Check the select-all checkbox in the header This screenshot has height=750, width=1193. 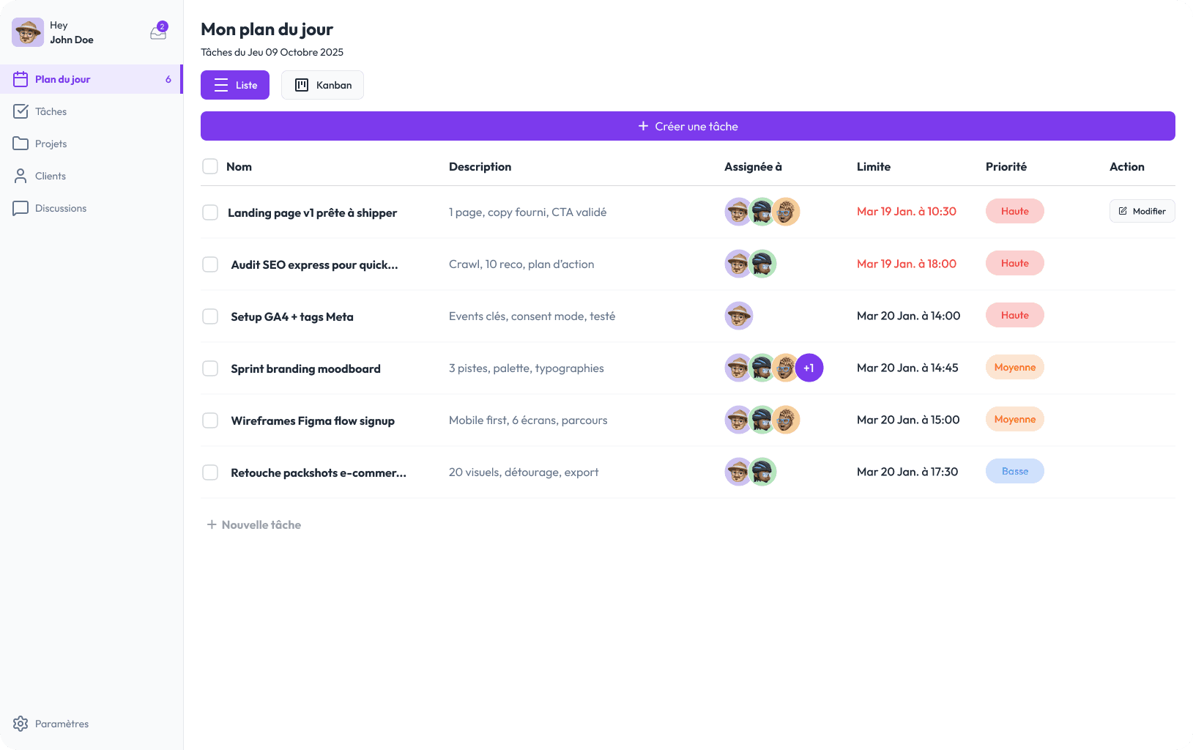[210, 166]
